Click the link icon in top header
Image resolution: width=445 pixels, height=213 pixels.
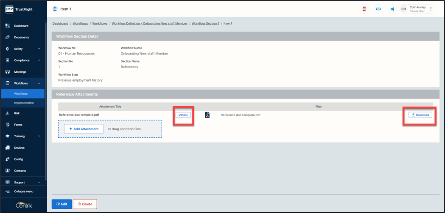378,9
